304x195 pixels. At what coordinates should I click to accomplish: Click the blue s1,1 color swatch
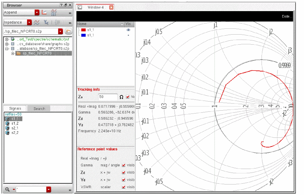83,35
